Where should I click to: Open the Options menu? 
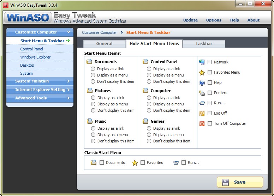[x=214, y=20]
